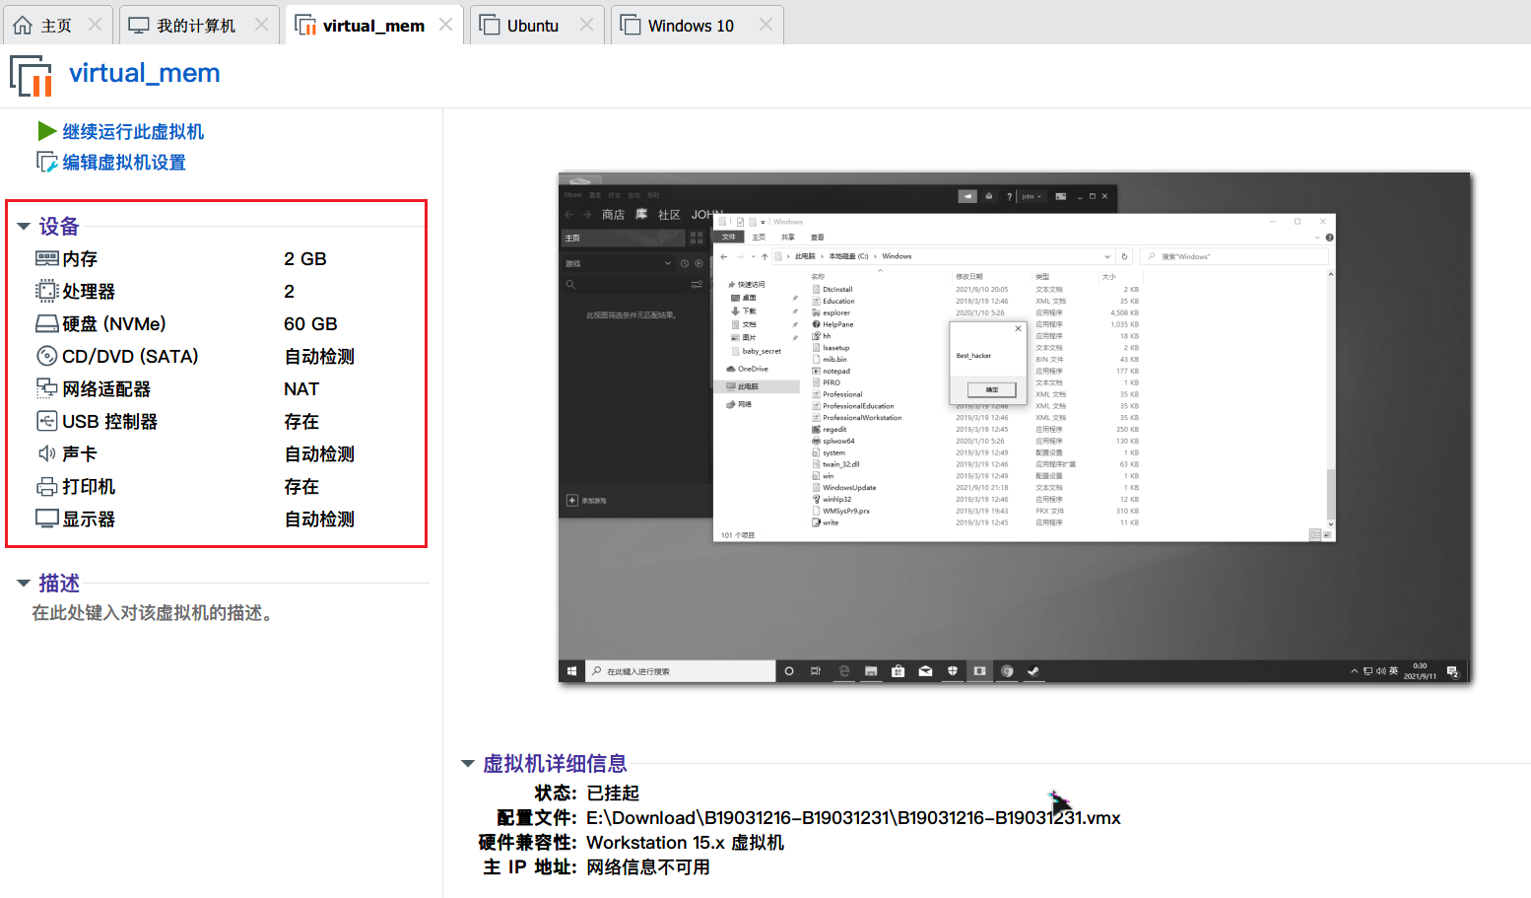This screenshot has width=1531, height=898.
Task: Select the CD/DVD (SATA) device label
Action: coord(130,356)
